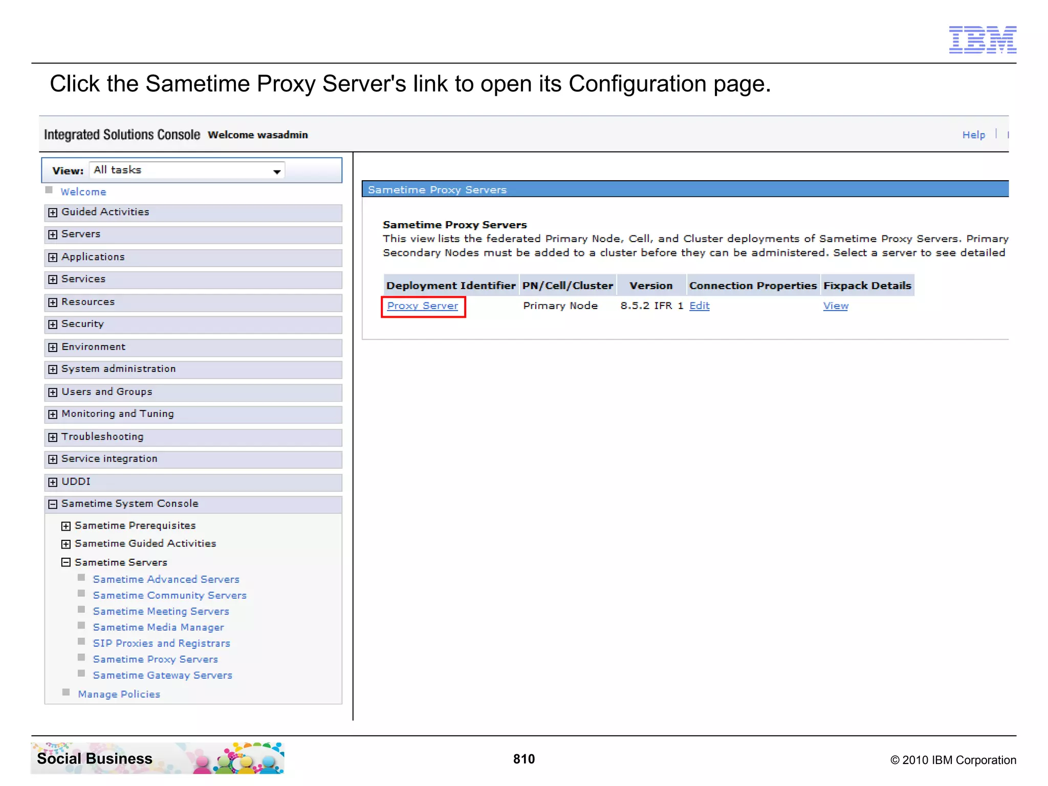Open Sametime Community Servers
Image resolution: width=1048 pixels, height=786 pixels.
tap(170, 595)
